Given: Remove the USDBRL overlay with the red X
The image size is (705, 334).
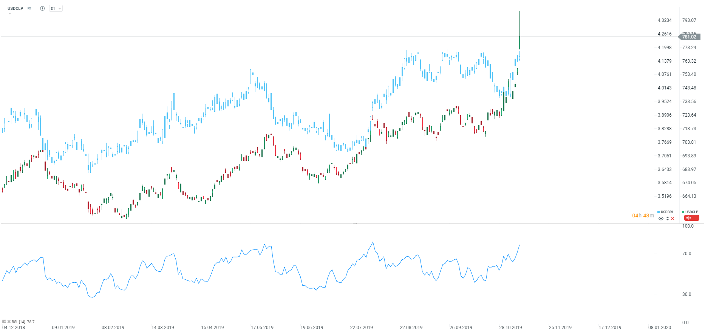Looking at the screenshot, I should pos(673,219).
